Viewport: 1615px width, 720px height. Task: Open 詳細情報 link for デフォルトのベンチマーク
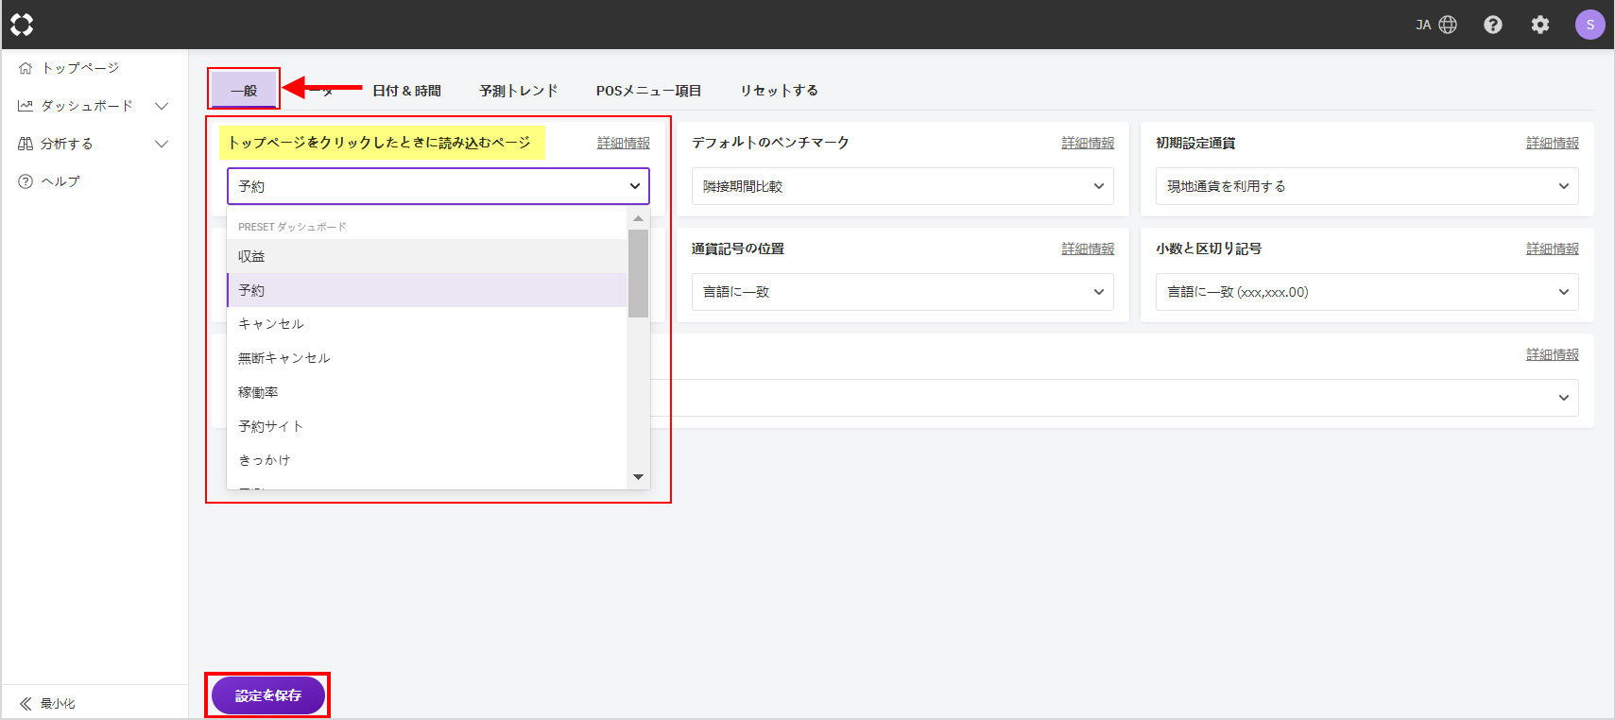point(1088,143)
